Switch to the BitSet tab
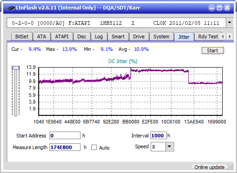Image resolution: width=237 pixels, height=173 pixels. point(22,36)
